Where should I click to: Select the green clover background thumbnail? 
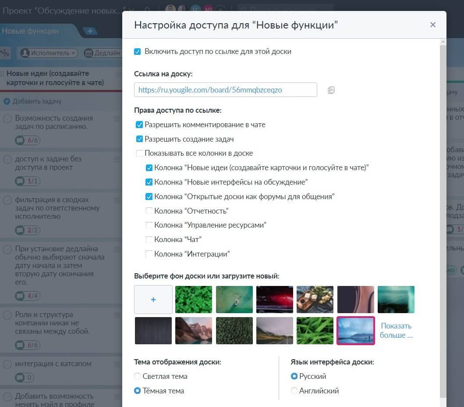coord(194,300)
